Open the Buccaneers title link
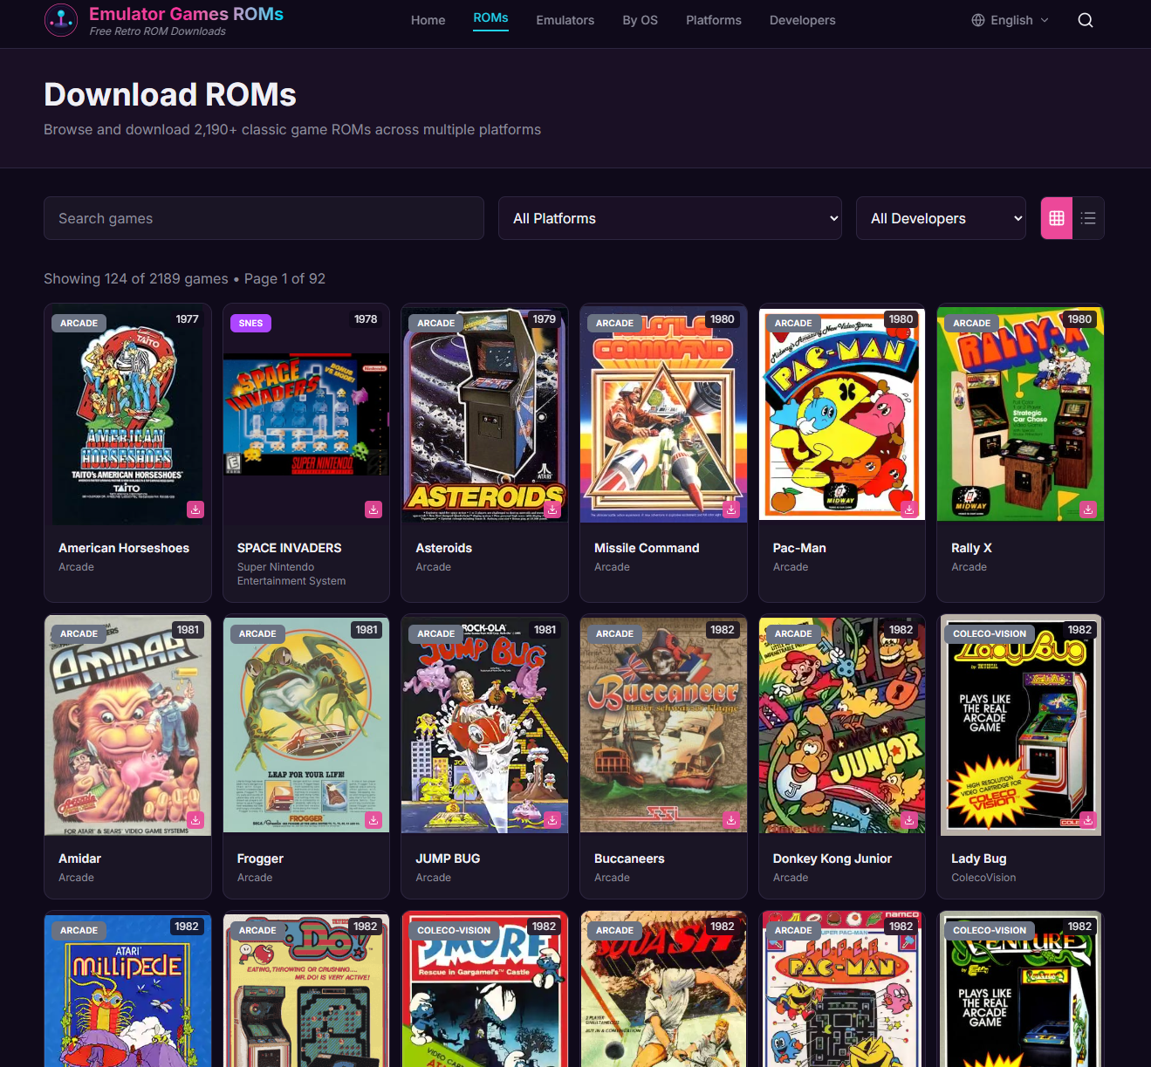Image resolution: width=1151 pixels, height=1067 pixels. (x=629, y=858)
